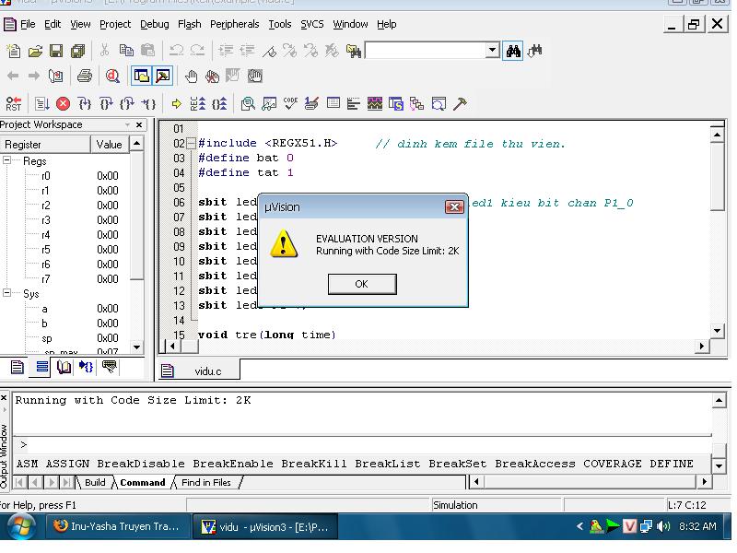Click the Cut scissors icon
The image size is (737, 553).
pos(104,51)
